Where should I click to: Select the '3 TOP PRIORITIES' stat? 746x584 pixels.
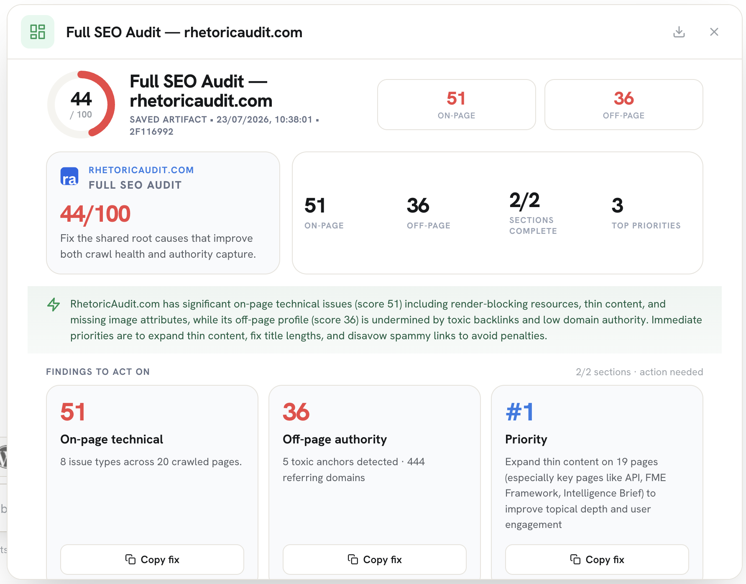(646, 213)
